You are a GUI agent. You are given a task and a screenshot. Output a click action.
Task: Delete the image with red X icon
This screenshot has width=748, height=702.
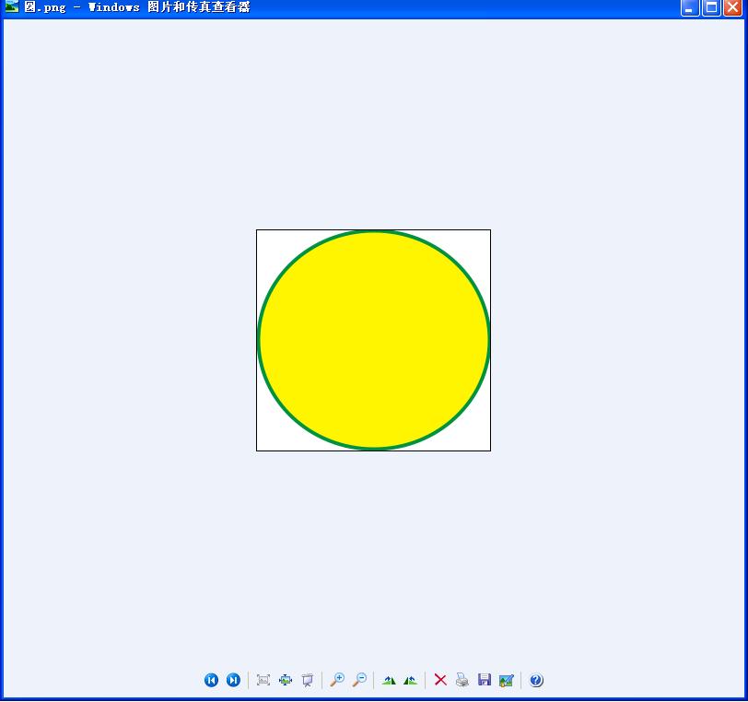(x=440, y=680)
